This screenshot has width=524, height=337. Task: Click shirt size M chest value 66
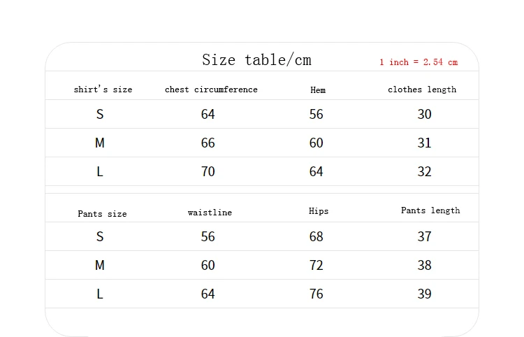point(208,143)
